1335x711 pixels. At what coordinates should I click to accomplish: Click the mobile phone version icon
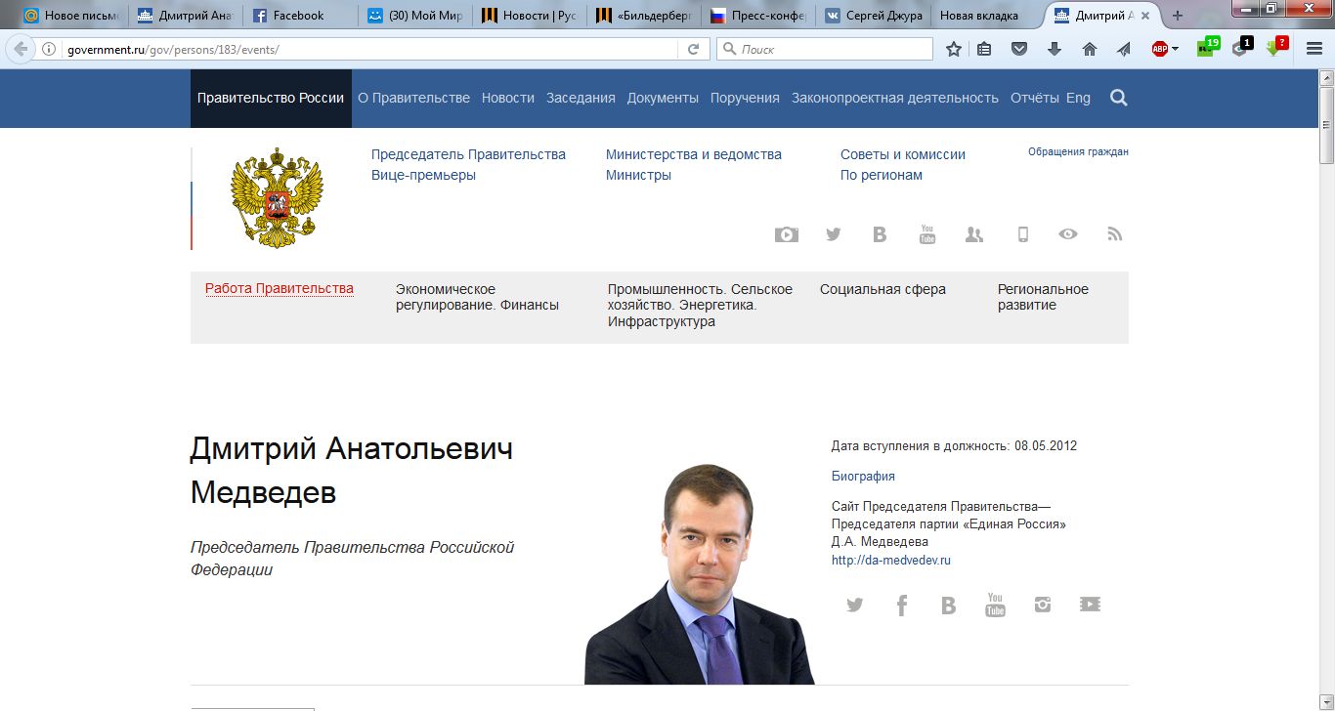tap(1022, 234)
